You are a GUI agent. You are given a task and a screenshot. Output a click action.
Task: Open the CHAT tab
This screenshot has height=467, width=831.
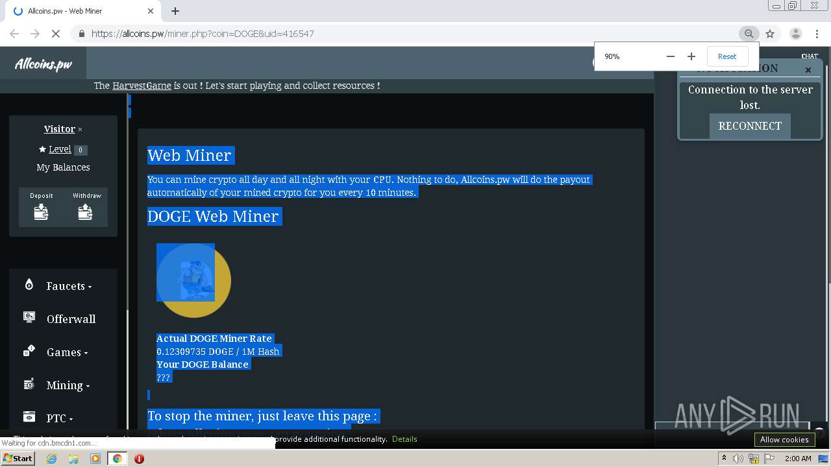click(810, 56)
